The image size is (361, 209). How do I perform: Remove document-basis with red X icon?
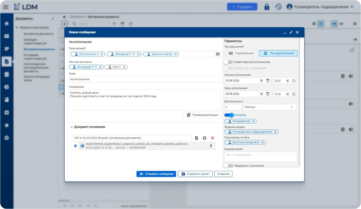tap(212, 138)
